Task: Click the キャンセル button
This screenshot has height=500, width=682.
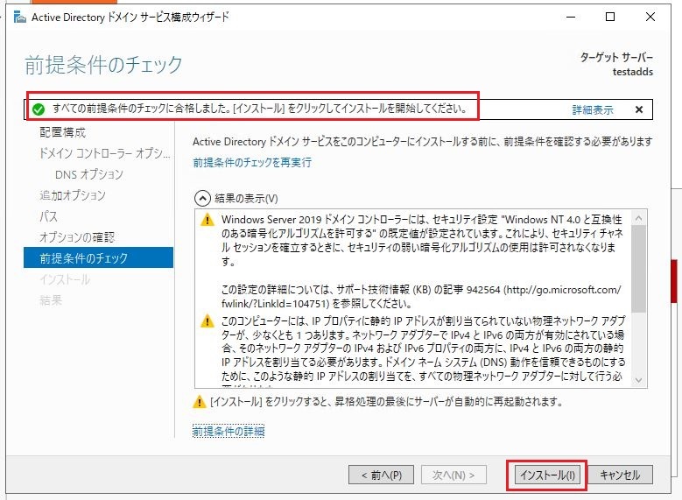Action: click(x=620, y=475)
